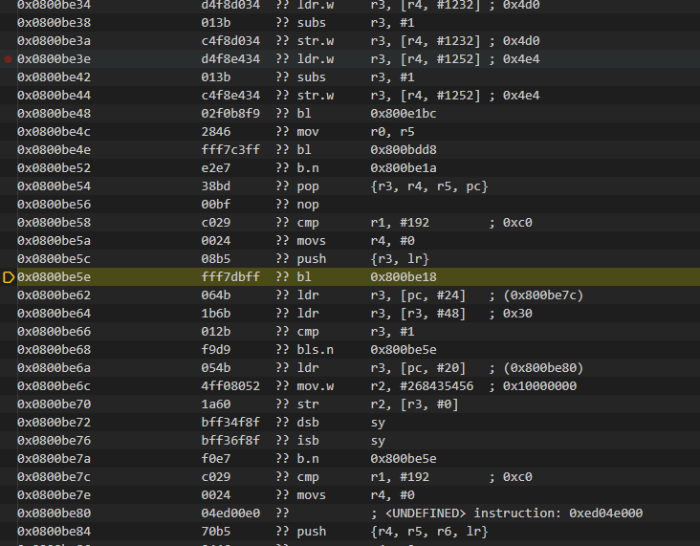700x546 pixels.
Task: Click the ldr.w mnemonic at 0x0800be3e
Action: 316,59
